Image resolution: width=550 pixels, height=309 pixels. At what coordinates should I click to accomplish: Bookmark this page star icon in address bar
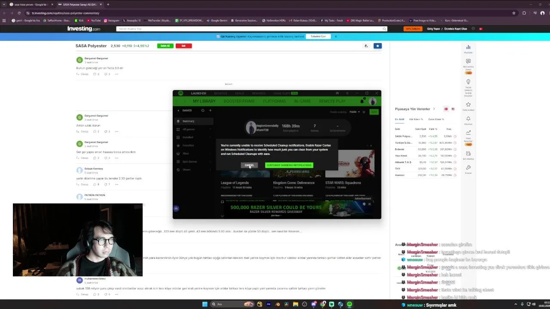513,13
